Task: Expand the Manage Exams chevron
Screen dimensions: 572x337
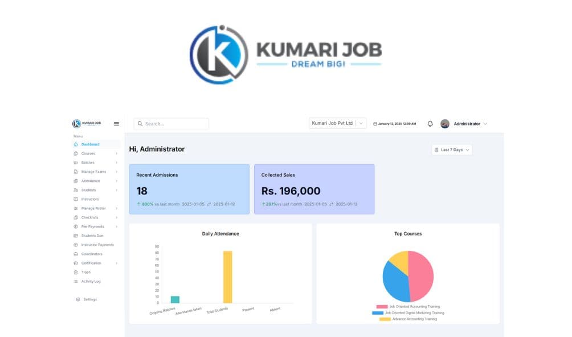Action: 117,172
